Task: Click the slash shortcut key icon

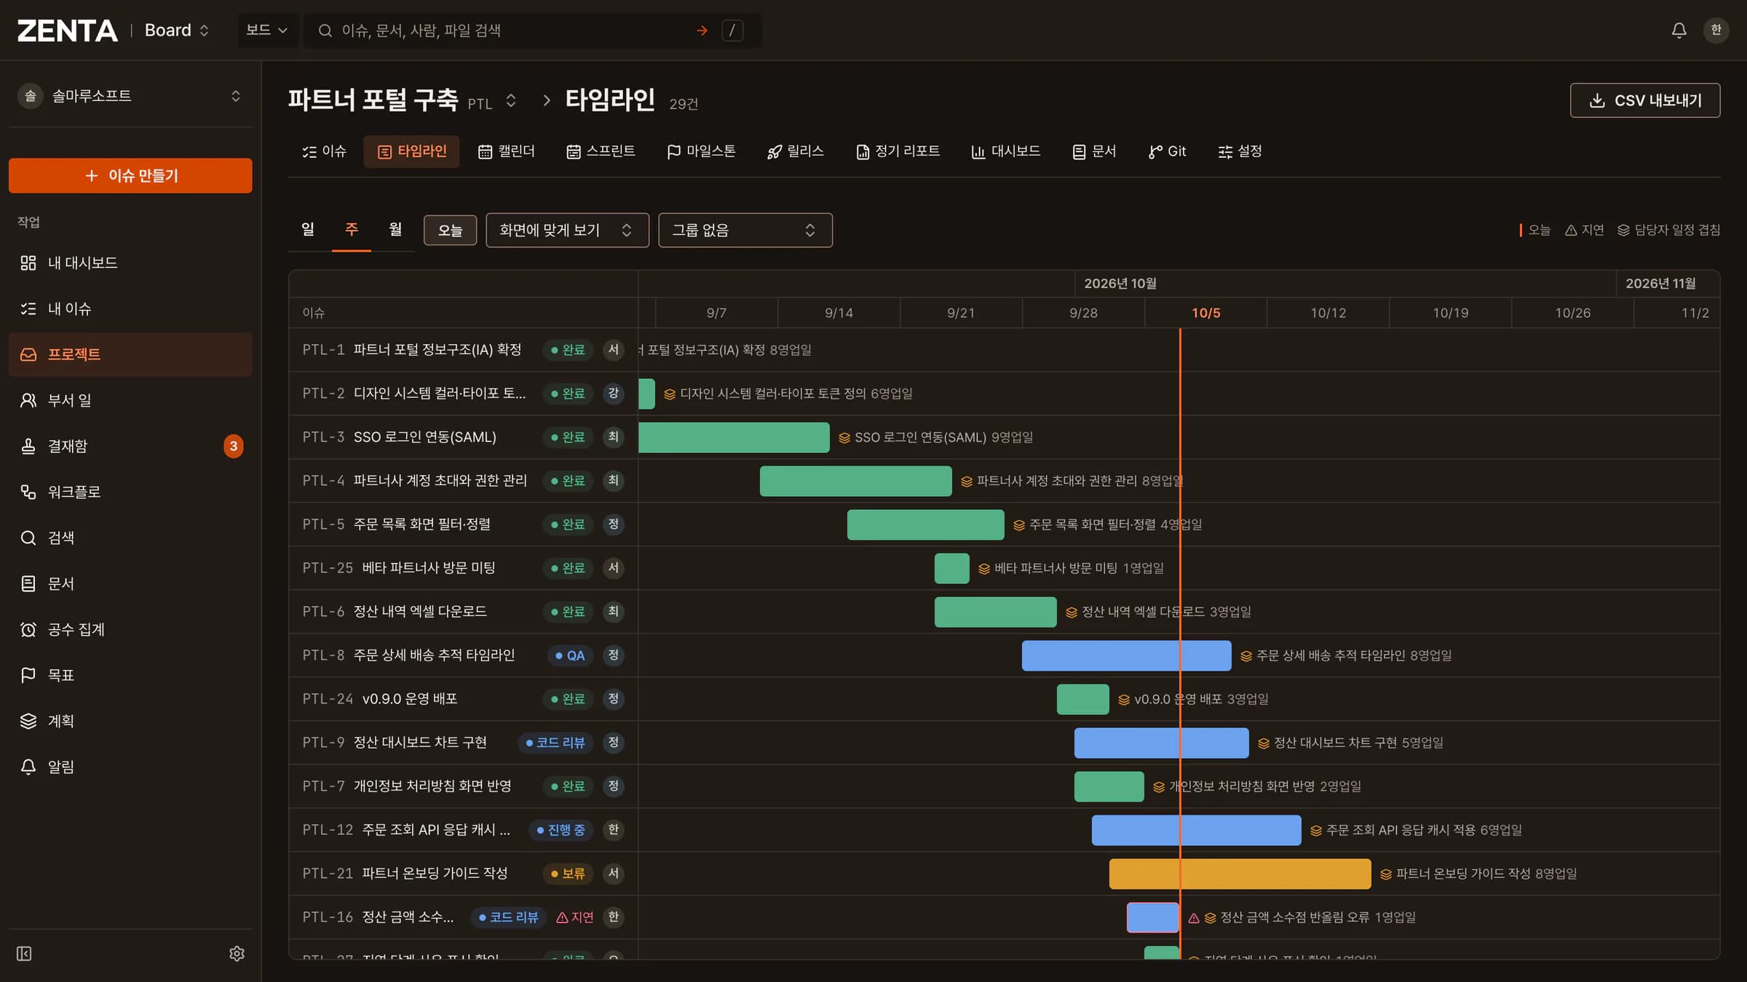Action: pyautogui.click(x=732, y=31)
